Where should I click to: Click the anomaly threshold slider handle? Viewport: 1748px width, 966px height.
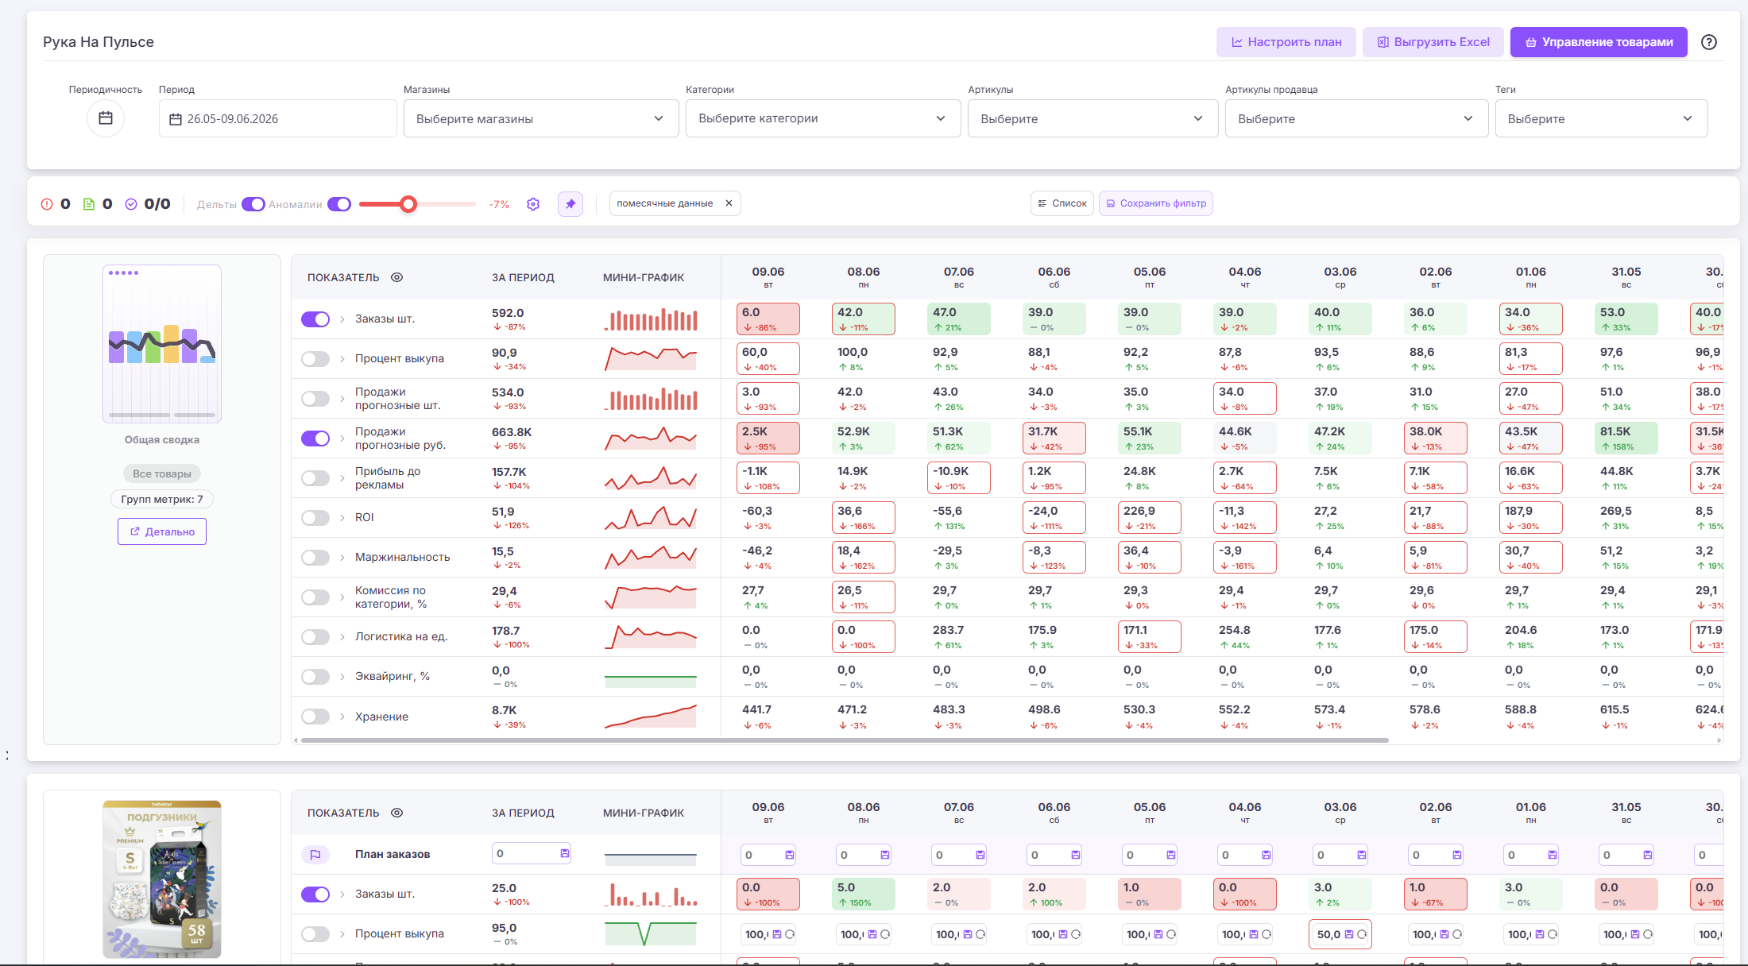[408, 204]
